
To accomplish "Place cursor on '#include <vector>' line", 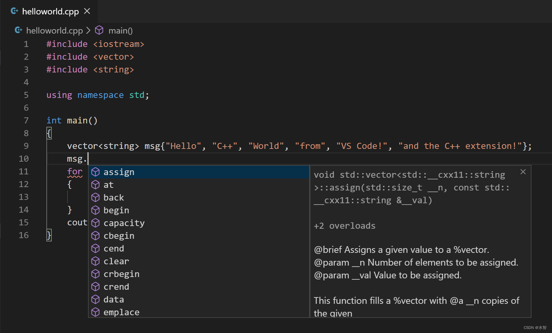I will click(x=90, y=57).
